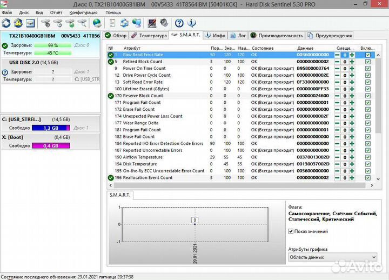Click the blue info bubble toolbar icon
389x280 pixels.
pos(191,23)
